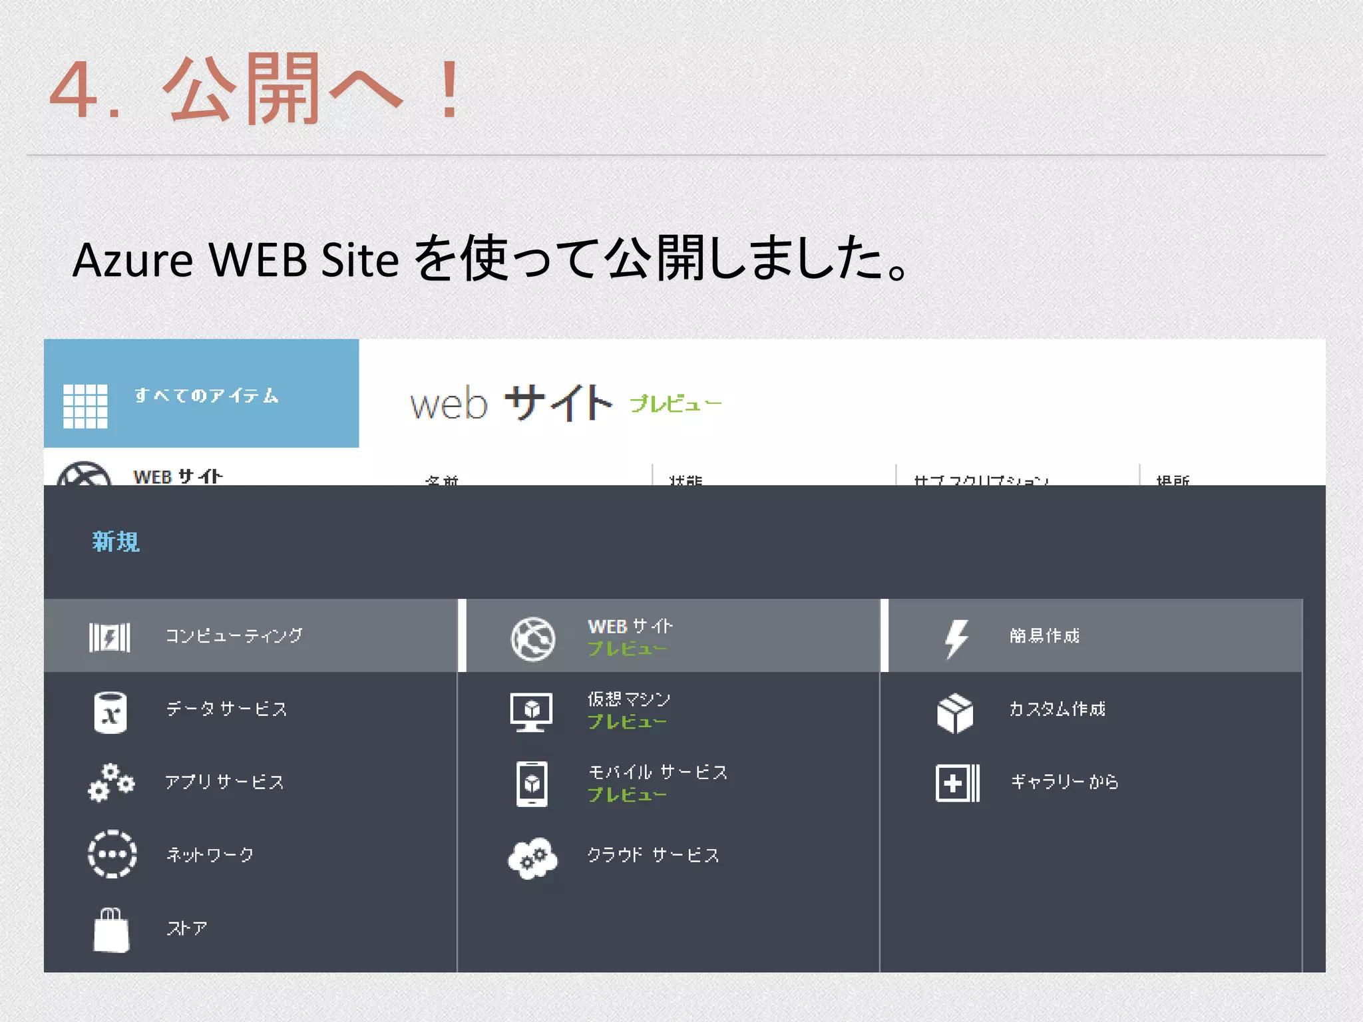Select 簡易作成 quick create option
The height and width of the screenshot is (1022, 1363).
pos(1095,635)
